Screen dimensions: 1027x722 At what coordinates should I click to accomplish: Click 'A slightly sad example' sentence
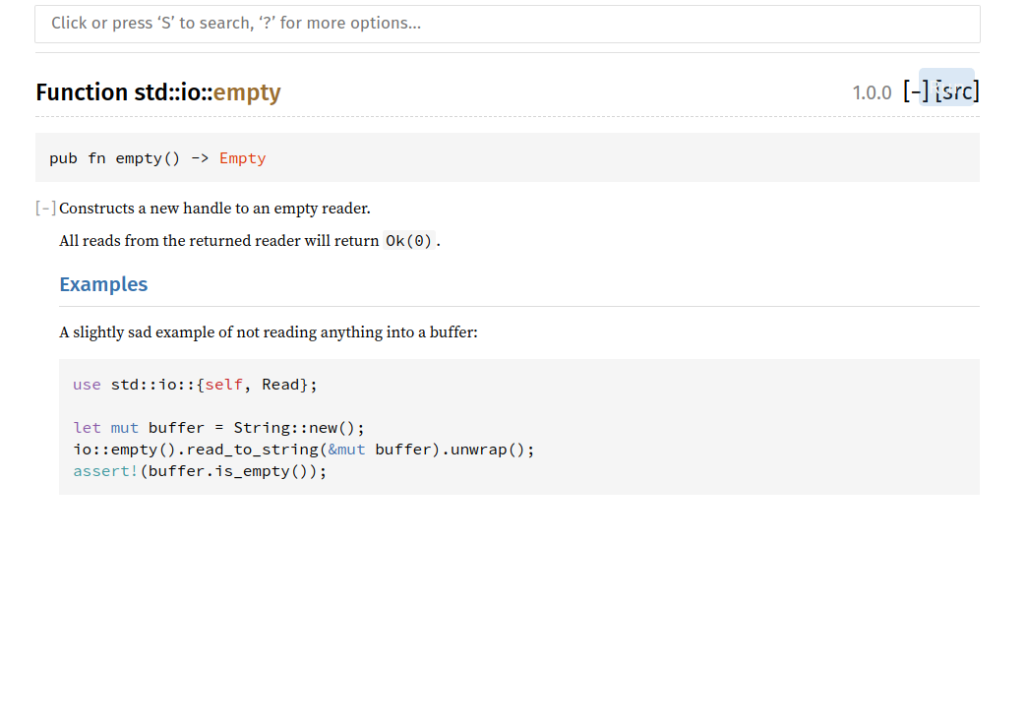(269, 332)
